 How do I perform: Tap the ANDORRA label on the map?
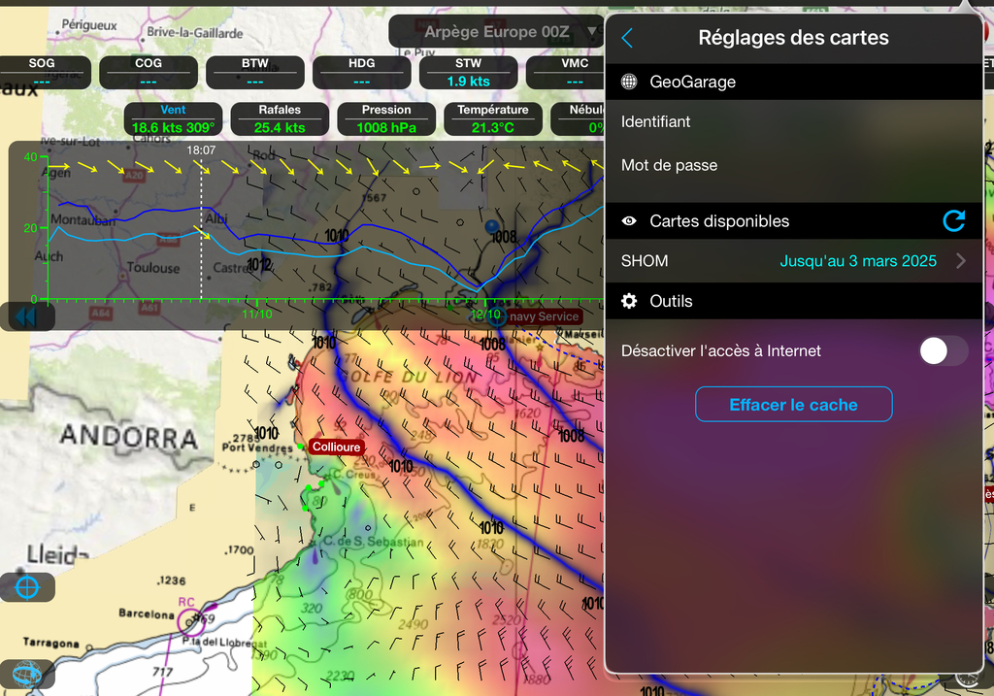click(129, 437)
